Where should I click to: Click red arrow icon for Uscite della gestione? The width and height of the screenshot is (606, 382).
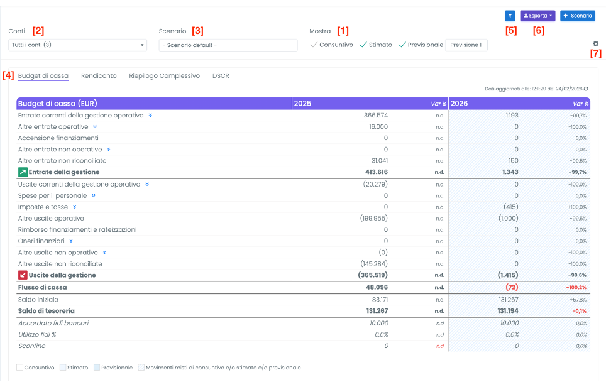click(x=23, y=275)
